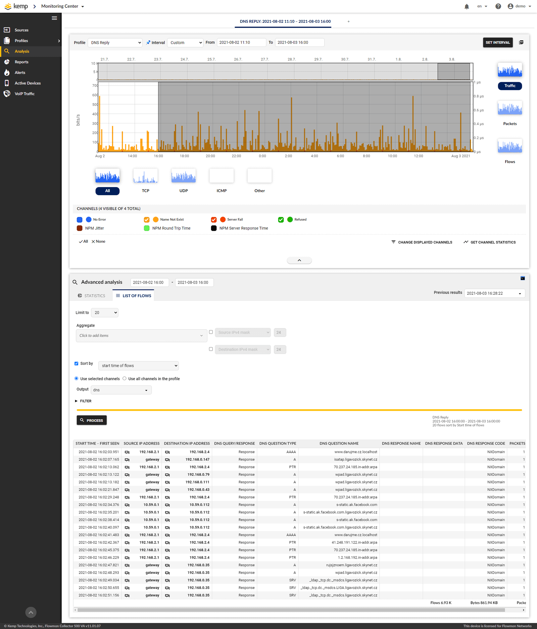Click the SET INTERVAL button
Image resolution: width=537 pixels, height=629 pixels.
[497, 43]
